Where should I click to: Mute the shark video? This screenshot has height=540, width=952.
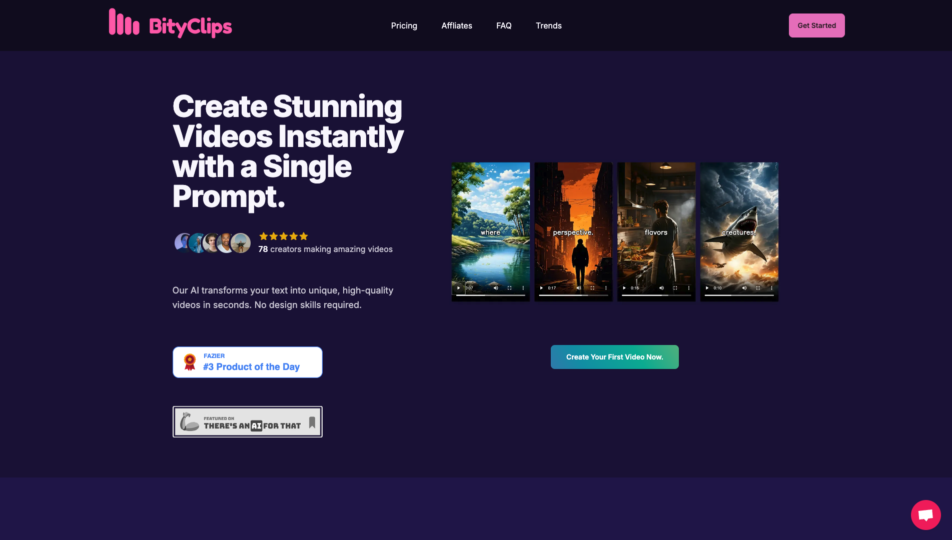[744, 288]
